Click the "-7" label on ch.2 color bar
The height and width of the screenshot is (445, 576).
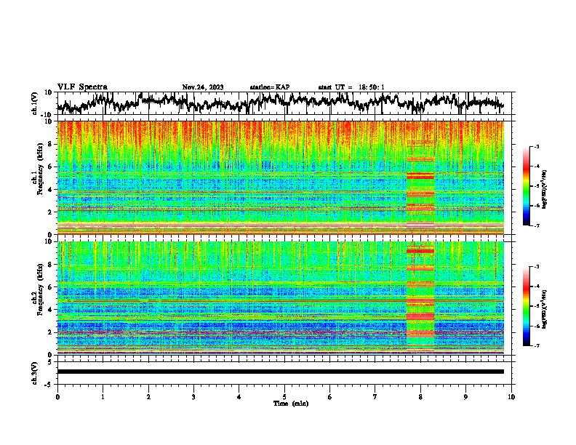pyautogui.click(x=536, y=346)
